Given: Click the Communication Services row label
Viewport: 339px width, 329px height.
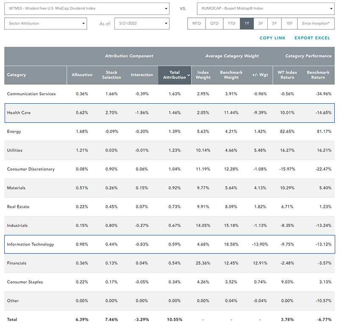Looking at the screenshot, I should tap(31, 94).
